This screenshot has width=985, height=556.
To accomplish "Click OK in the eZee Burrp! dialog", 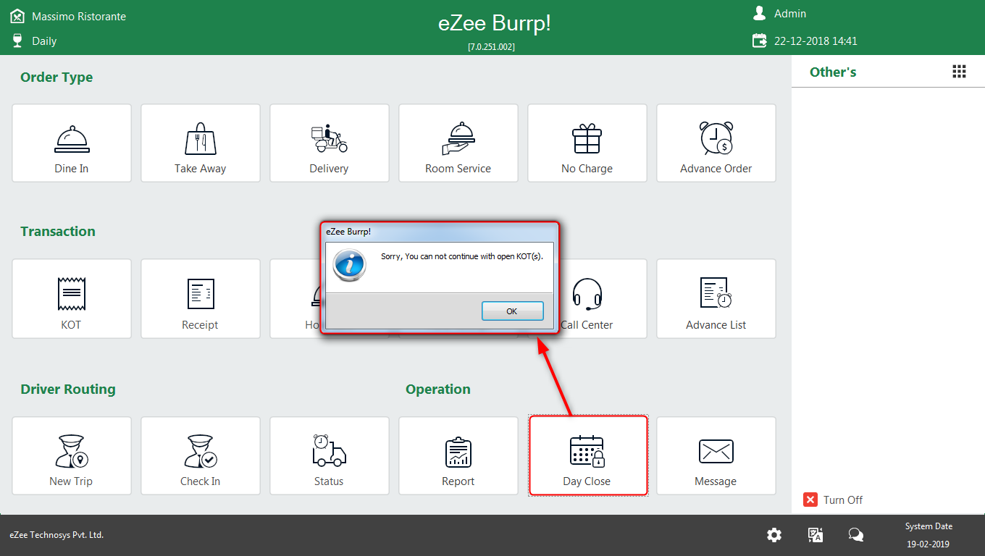I will pos(512,311).
